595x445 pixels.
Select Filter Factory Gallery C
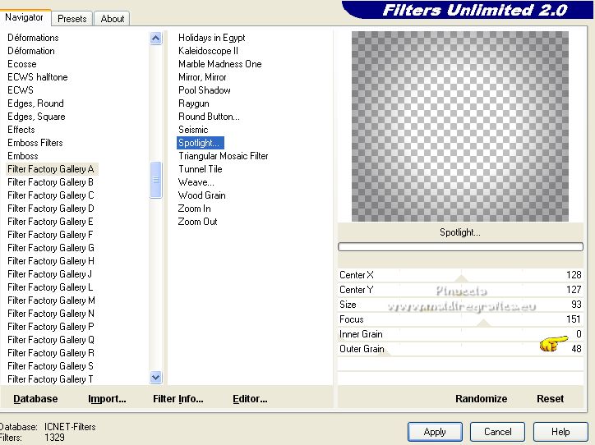coord(50,195)
